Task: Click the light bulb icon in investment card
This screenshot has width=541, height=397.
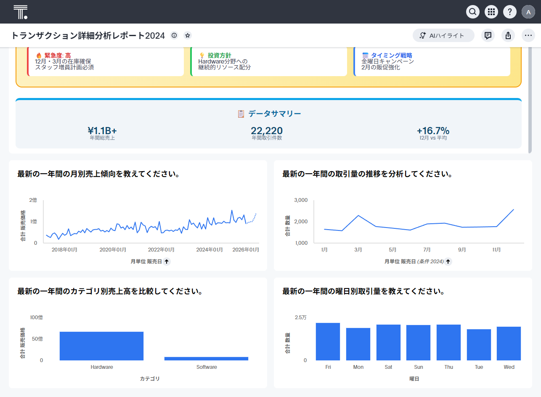Action: [202, 56]
